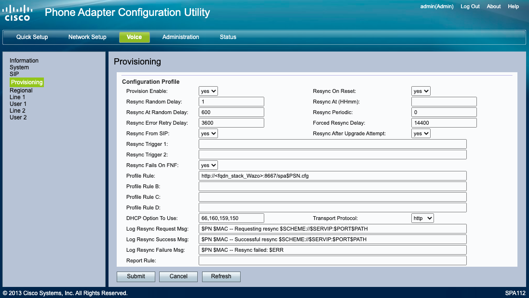
Task: Click the Log Resync Success Msg field
Action: tap(333, 239)
